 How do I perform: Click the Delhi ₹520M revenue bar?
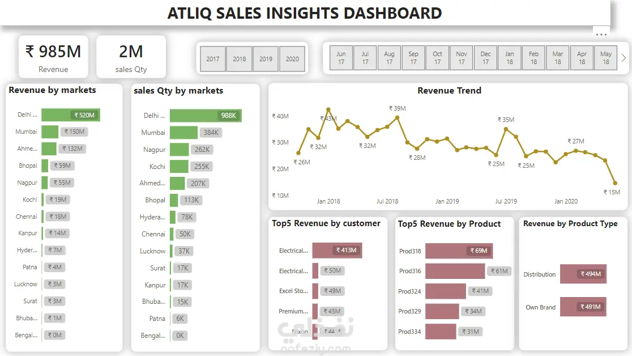pyautogui.click(x=71, y=115)
